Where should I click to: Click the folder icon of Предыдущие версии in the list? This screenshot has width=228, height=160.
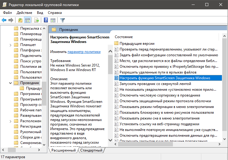tap(116, 44)
